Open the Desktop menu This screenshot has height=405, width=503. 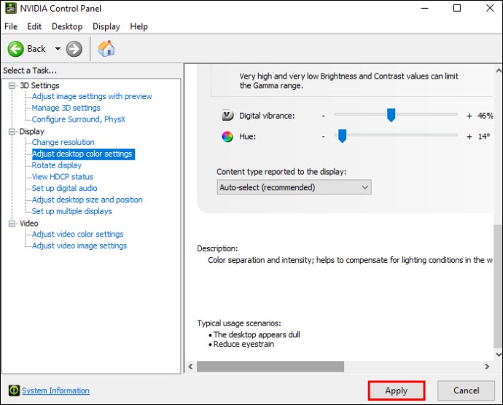(x=67, y=26)
